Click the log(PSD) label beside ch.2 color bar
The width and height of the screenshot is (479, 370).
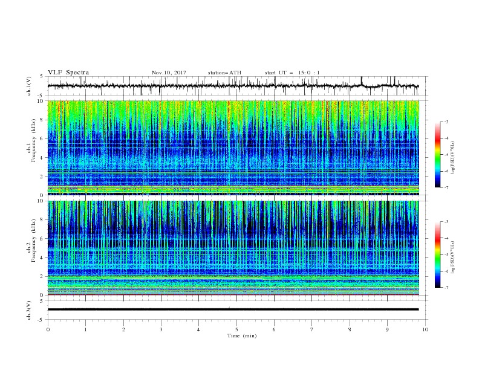click(x=452, y=257)
